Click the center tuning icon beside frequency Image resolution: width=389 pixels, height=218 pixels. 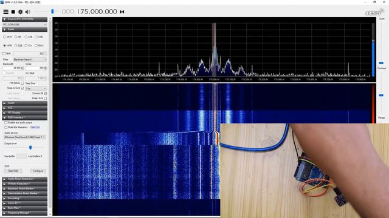pyautogui.click(x=122, y=12)
